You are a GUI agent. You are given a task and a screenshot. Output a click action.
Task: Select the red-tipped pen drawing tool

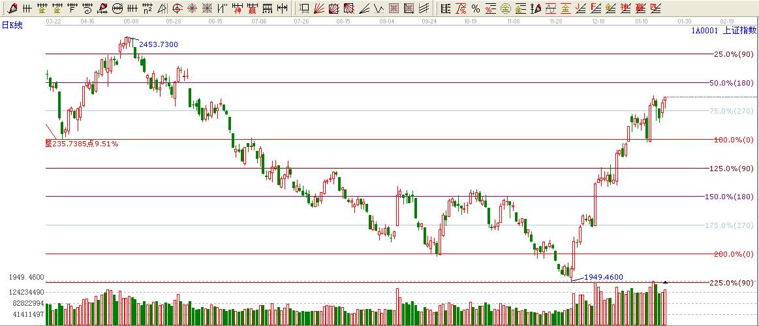pos(12,8)
